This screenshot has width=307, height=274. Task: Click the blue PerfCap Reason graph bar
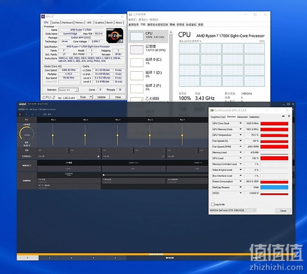pyautogui.click(x=274, y=187)
